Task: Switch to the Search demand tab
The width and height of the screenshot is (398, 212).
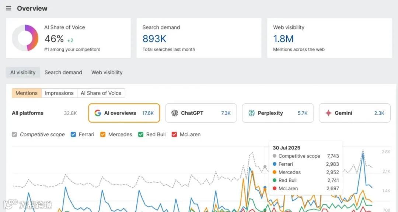Action: pyautogui.click(x=63, y=72)
